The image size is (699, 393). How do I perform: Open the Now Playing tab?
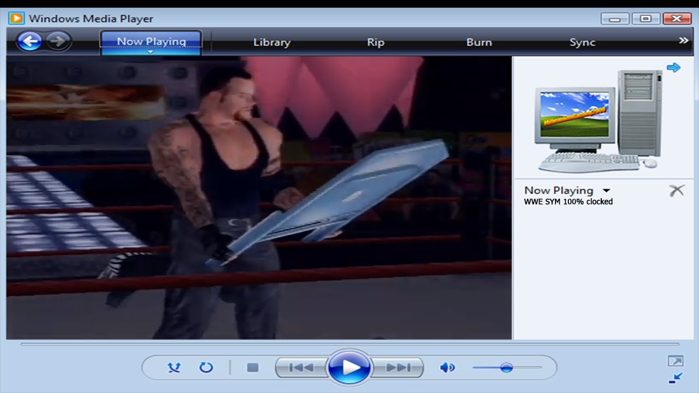pyautogui.click(x=151, y=41)
